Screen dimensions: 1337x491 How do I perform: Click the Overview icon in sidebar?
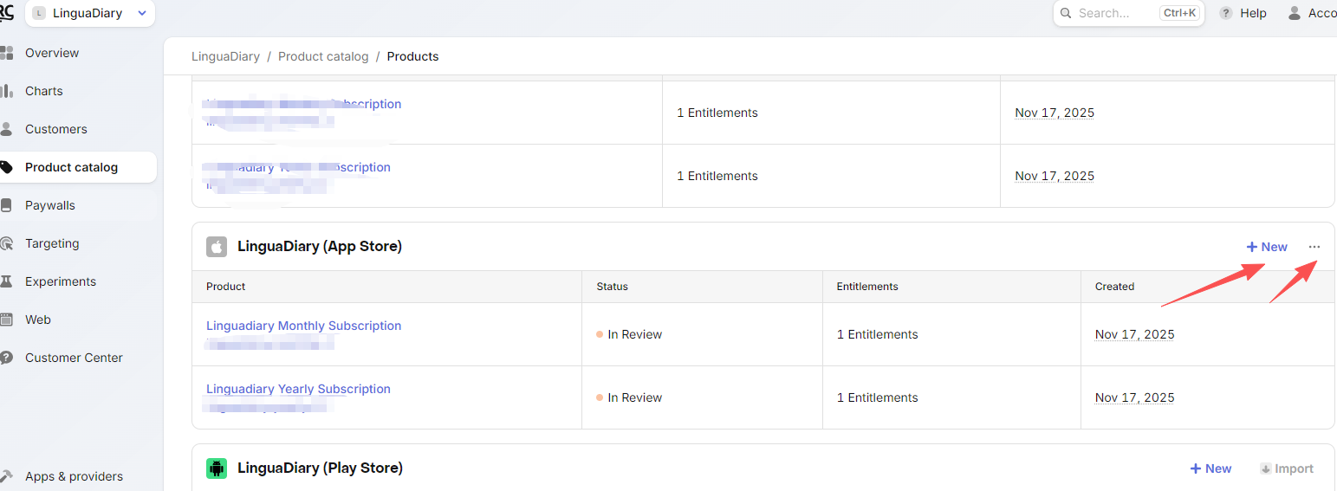[x=7, y=53]
